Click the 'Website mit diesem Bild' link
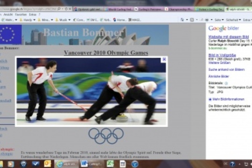Screen dimensions: 252x168 click(x=229, y=37)
